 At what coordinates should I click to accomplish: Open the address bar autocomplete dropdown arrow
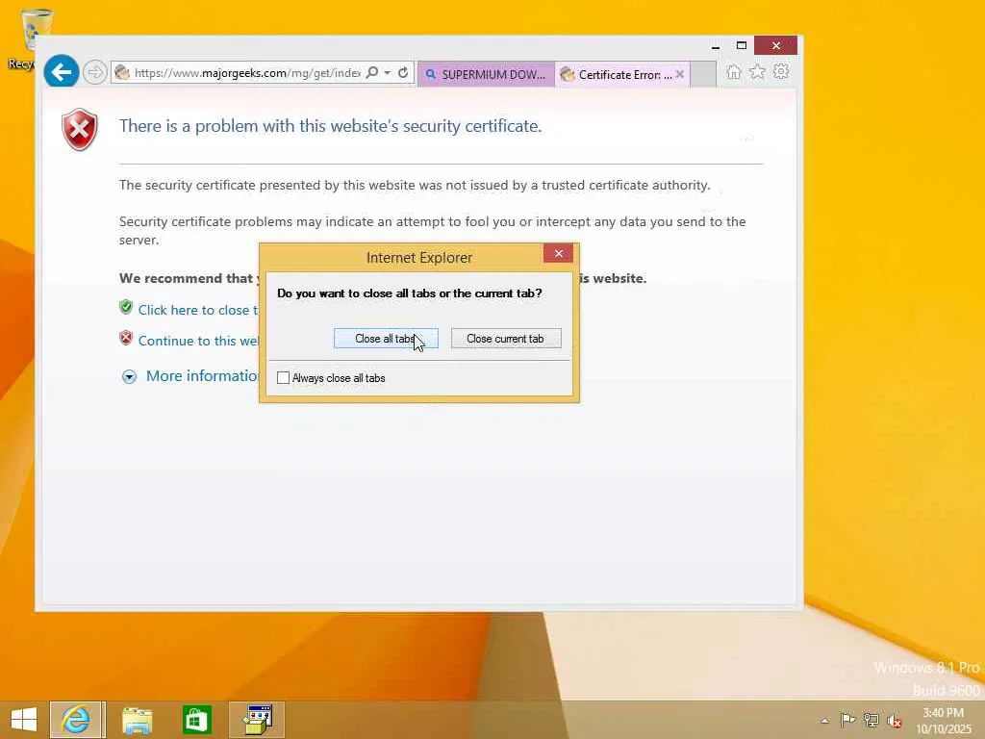(388, 73)
